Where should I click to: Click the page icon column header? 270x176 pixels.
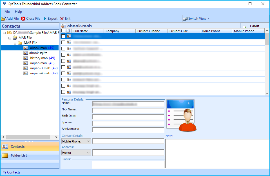(x=68, y=31)
